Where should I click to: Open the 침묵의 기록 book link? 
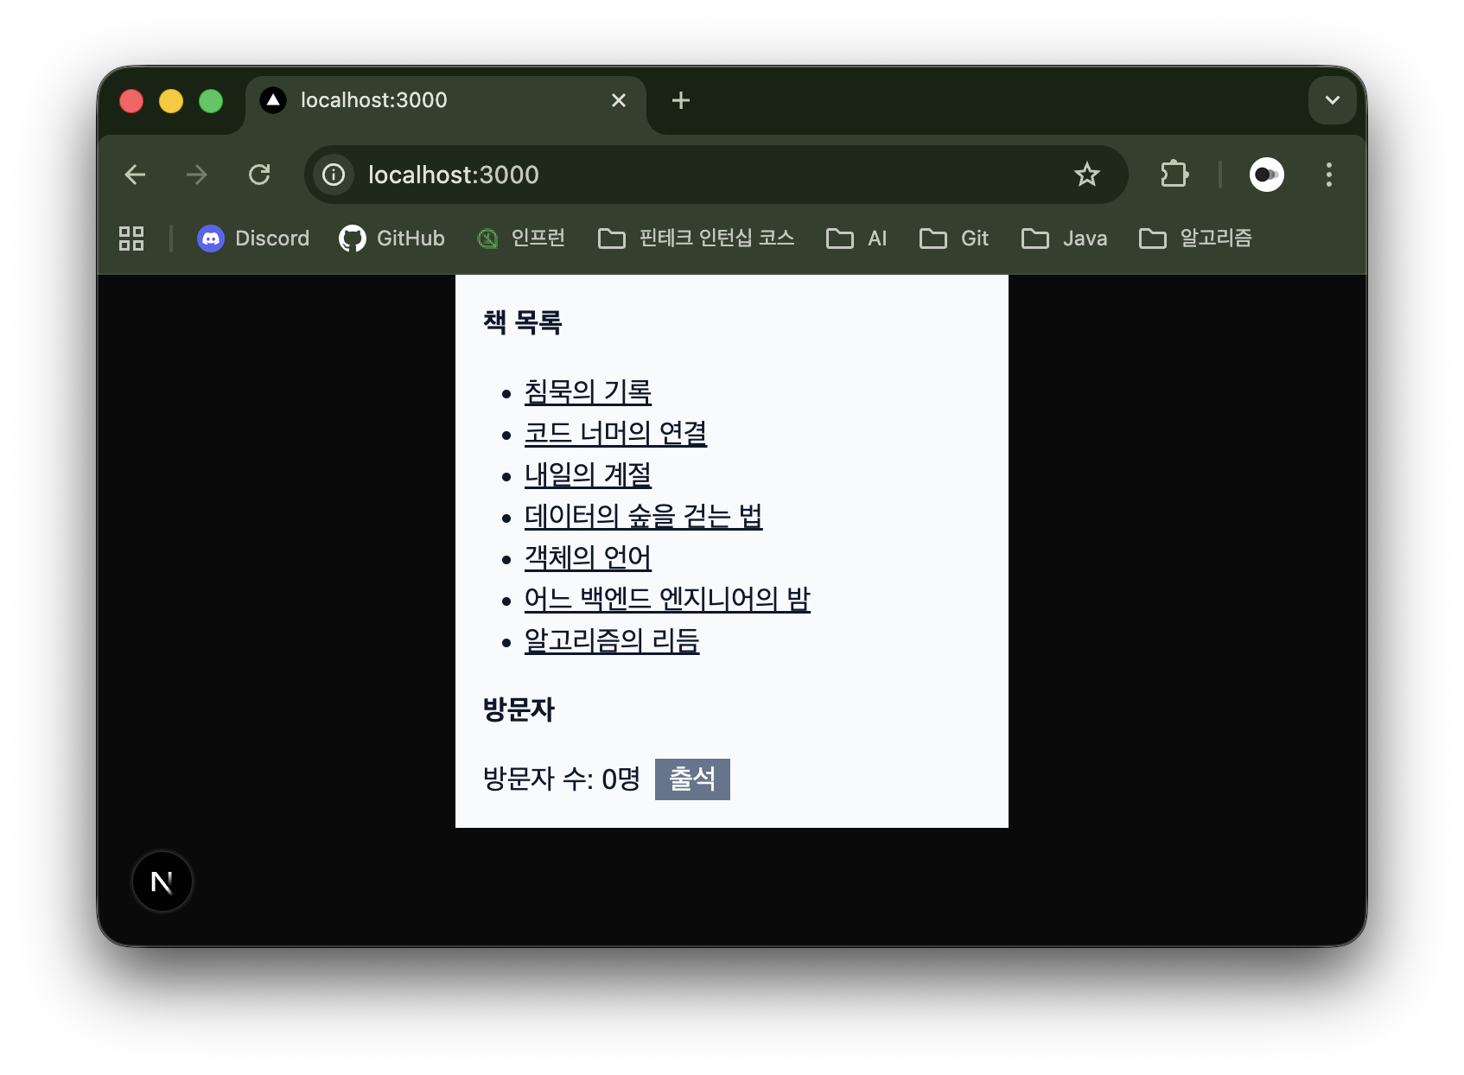tap(588, 392)
